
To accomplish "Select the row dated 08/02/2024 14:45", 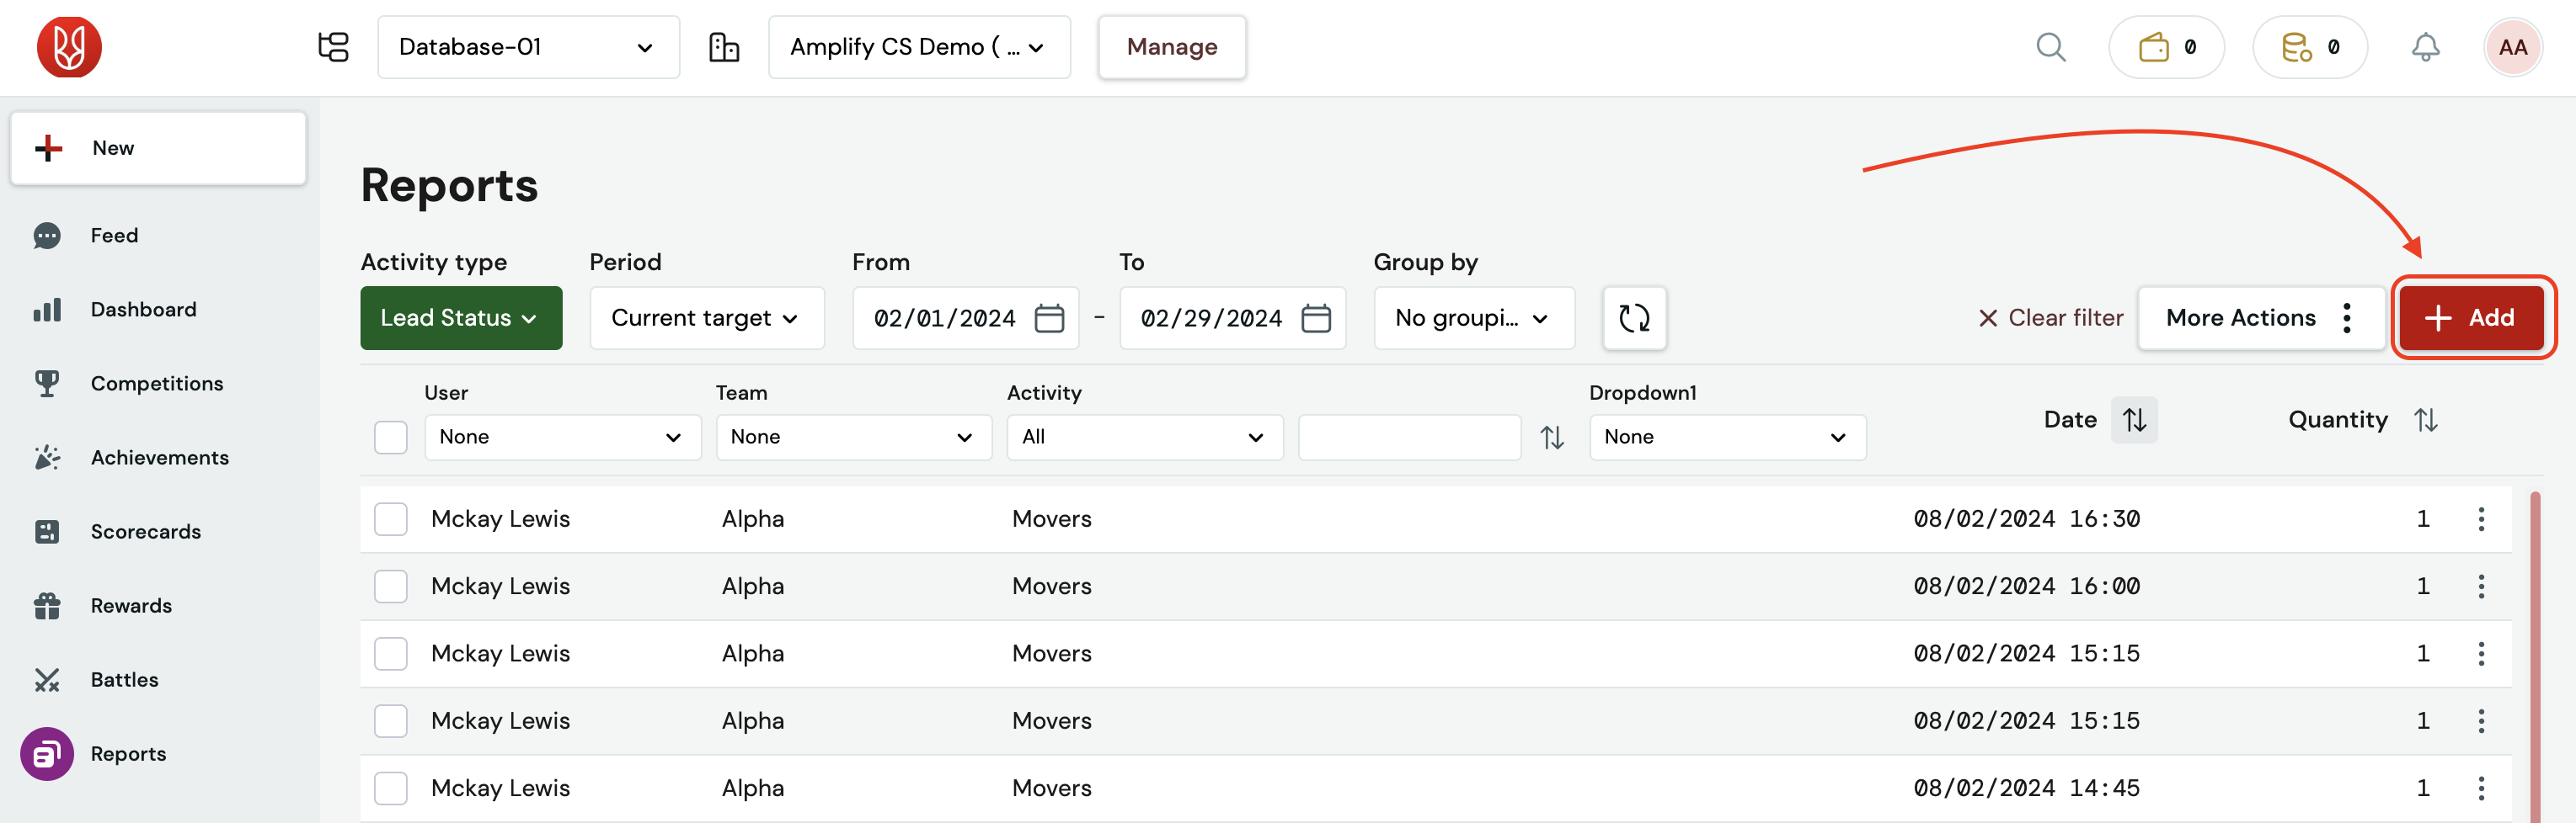I will (x=391, y=788).
